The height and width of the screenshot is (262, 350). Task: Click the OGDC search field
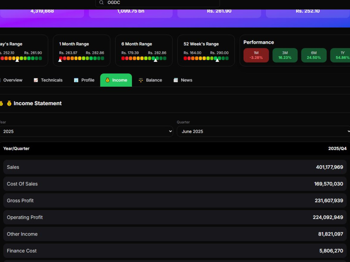pos(157,3)
